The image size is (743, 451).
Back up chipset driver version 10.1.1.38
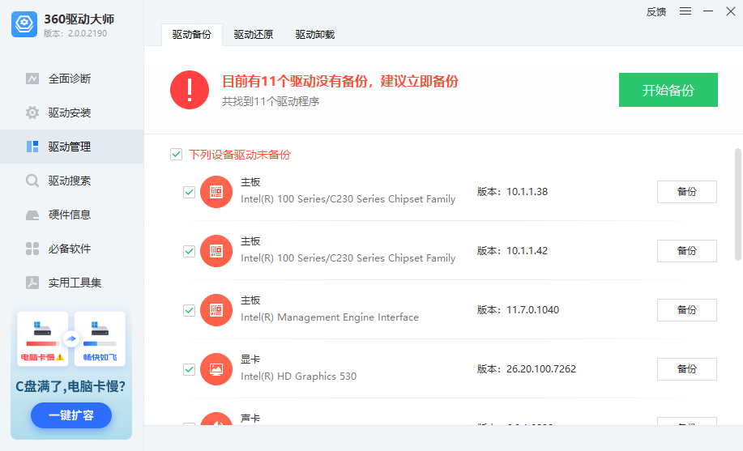686,192
